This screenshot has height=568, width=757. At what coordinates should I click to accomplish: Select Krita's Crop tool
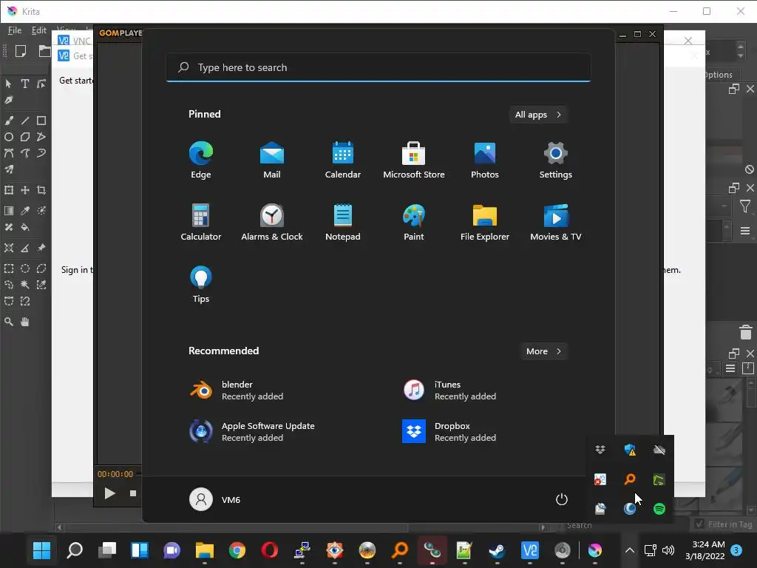[41, 190]
